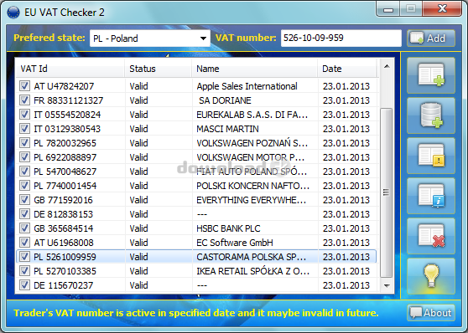Click the VAT number input field
The width and height of the screenshot is (468, 333).
coord(341,38)
